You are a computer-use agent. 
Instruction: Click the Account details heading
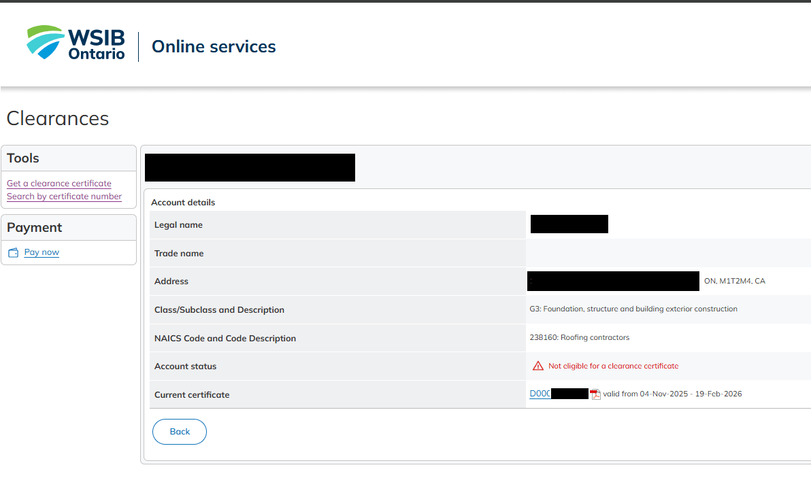pos(183,203)
